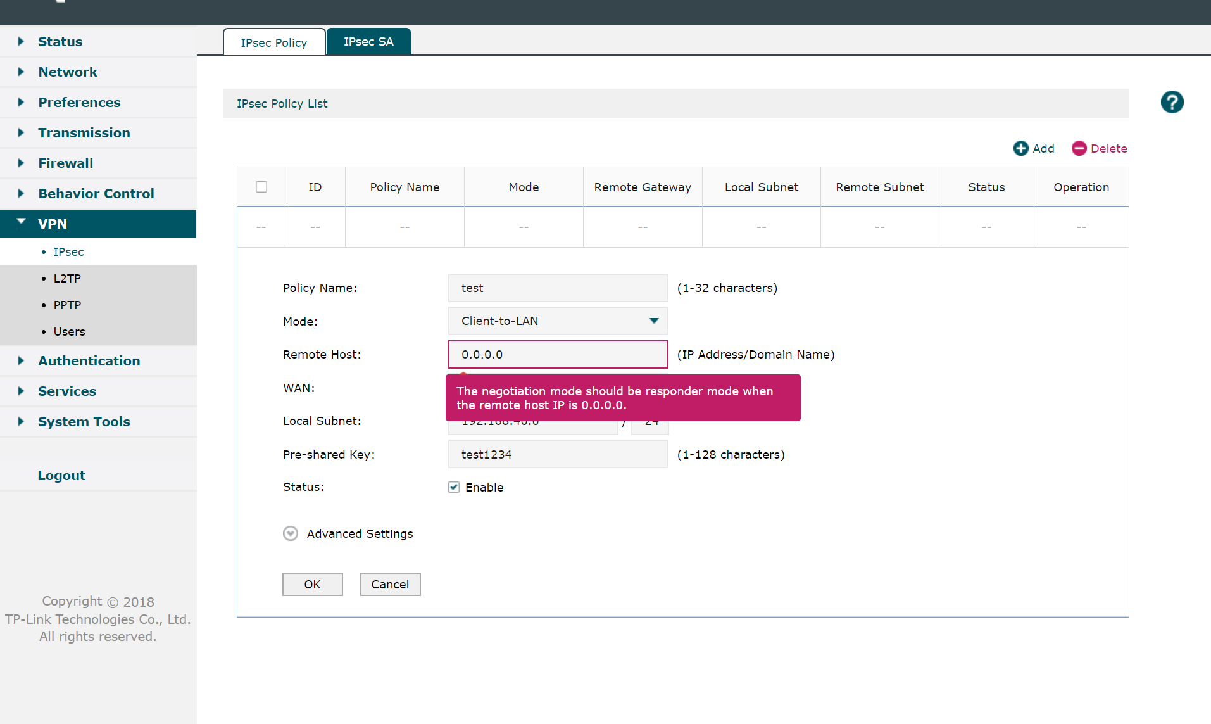Expand the Services menu section
This screenshot has width=1211, height=724.
tap(98, 391)
